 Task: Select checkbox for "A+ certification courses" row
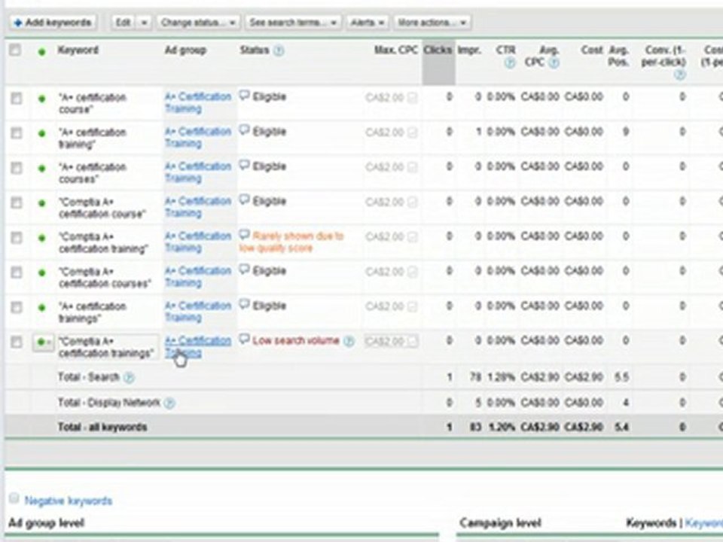(x=16, y=168)
